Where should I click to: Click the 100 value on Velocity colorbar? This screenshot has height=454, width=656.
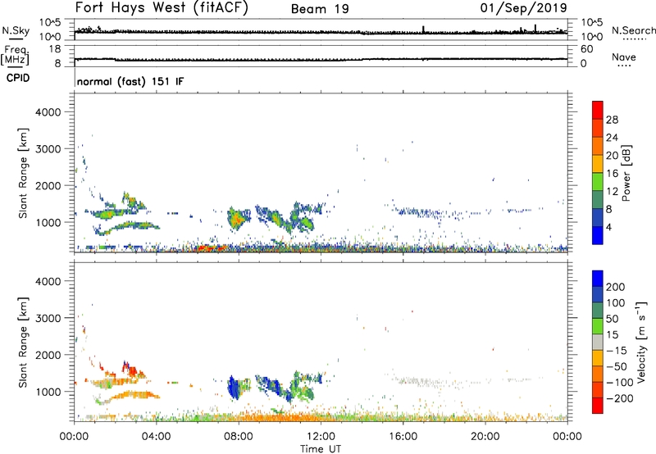tap(616, 302)
